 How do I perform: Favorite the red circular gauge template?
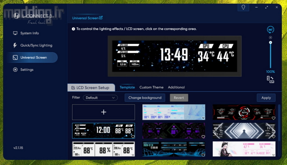273,118
